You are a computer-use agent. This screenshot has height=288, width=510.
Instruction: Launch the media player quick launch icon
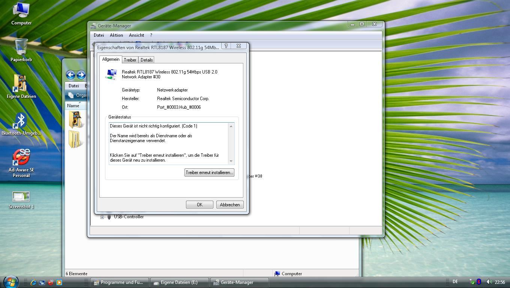pyautogui.click(x=59, y=282)
